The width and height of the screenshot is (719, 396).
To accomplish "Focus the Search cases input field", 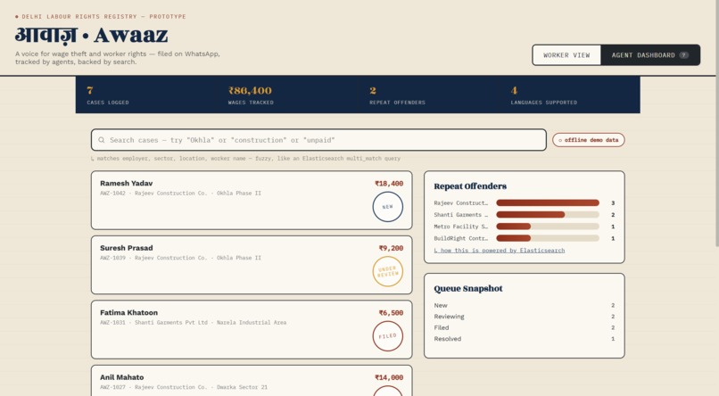I will (318, 140).
